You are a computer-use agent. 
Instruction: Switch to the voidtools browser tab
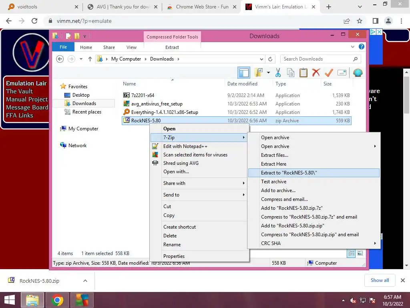click(x=42, y=7)
